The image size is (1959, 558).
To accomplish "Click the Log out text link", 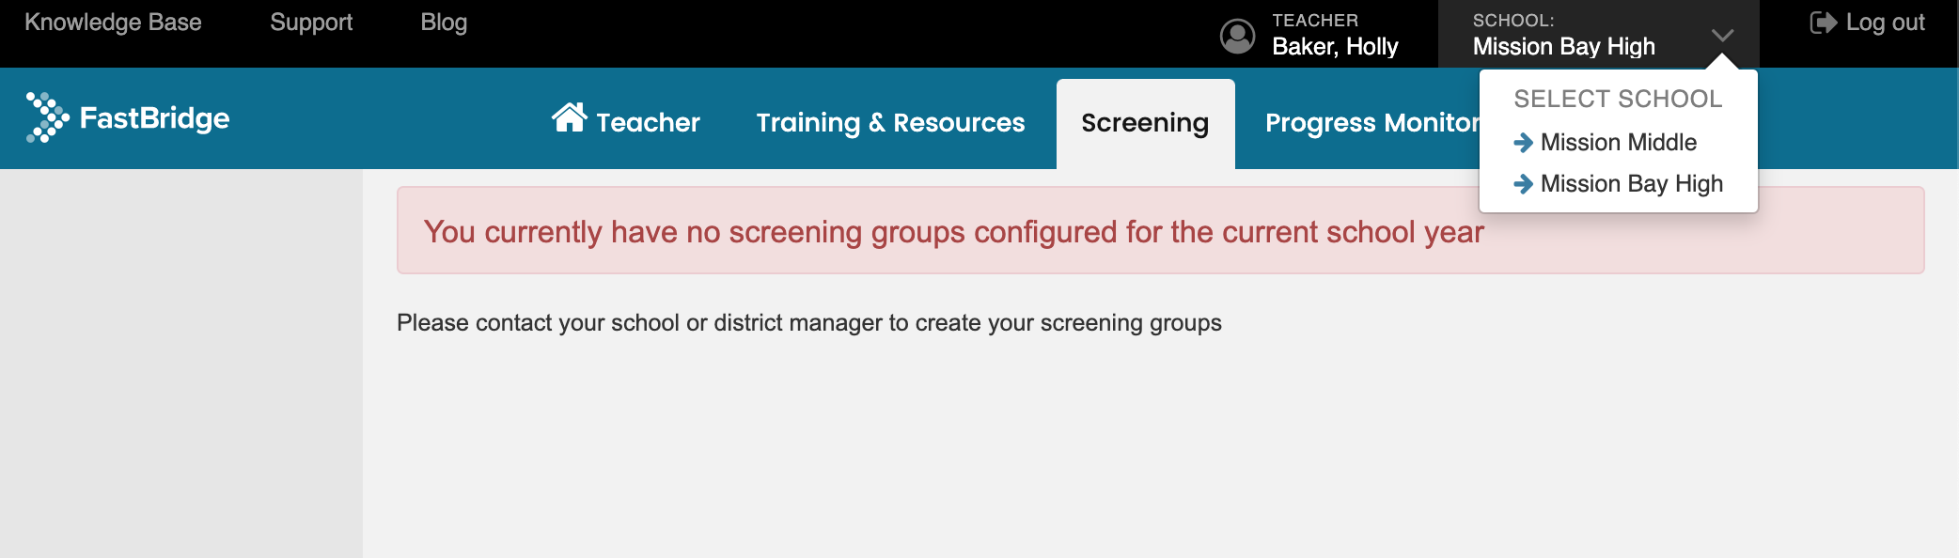I will 1885,23.
